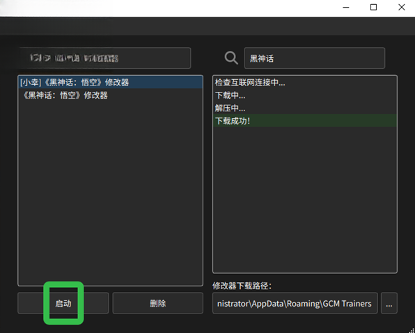This screenshot has height=333, width=415.
Task: Close the trainer manager window
Action: tap(402, 8)
